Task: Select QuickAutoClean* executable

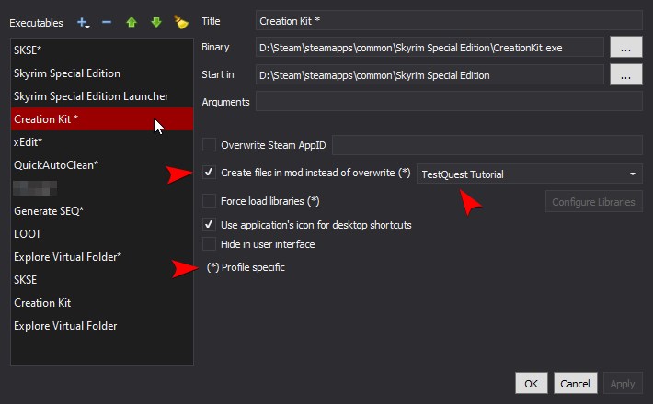Action: 102,165
